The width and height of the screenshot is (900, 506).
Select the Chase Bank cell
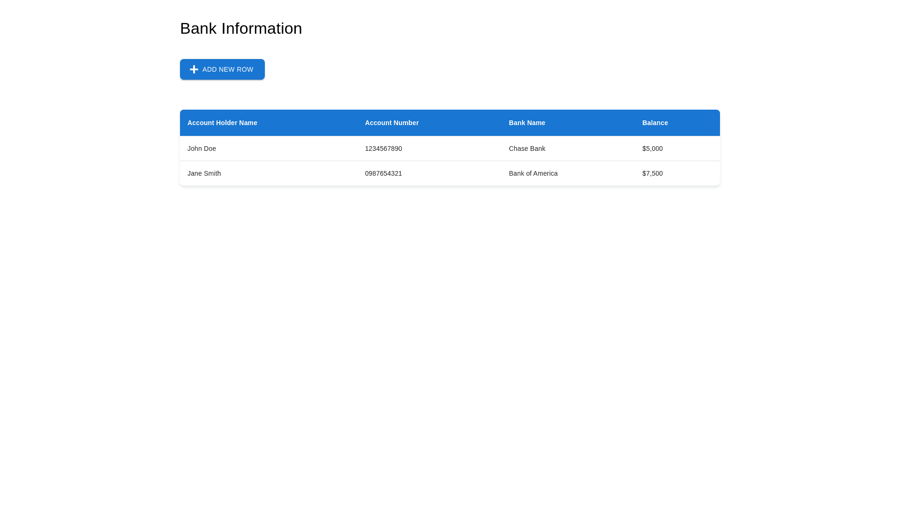coord(526,149)
